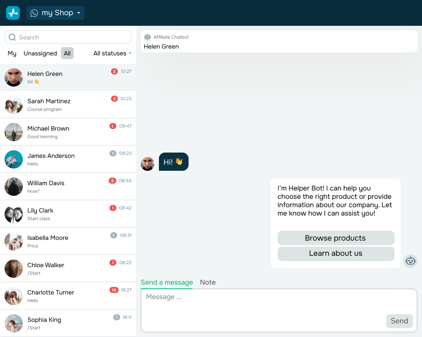Click the Hi! message bubble
This screenshot has height=337, width=422.
pyautogui.click(x=174, y=162)
